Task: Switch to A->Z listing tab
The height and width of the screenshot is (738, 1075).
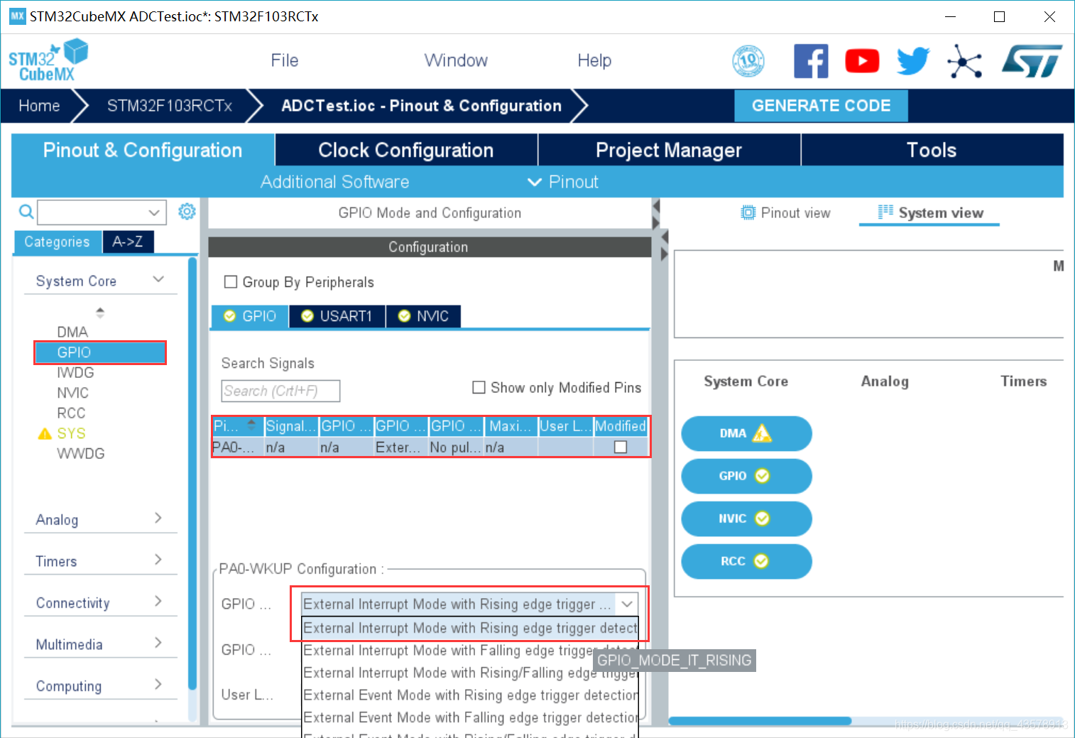Action: pyautogui.click(x=128, y=242)
